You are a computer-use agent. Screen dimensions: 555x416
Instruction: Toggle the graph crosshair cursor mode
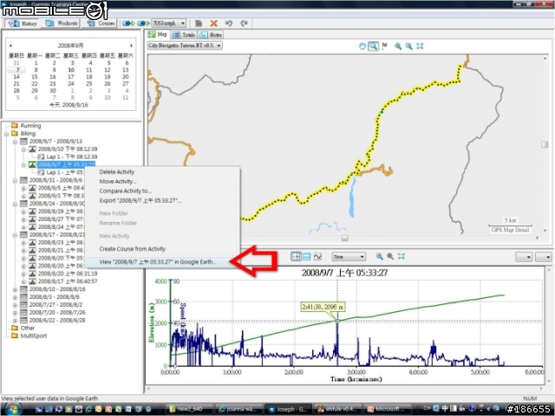pyautogui.click(x=296, y=257)
